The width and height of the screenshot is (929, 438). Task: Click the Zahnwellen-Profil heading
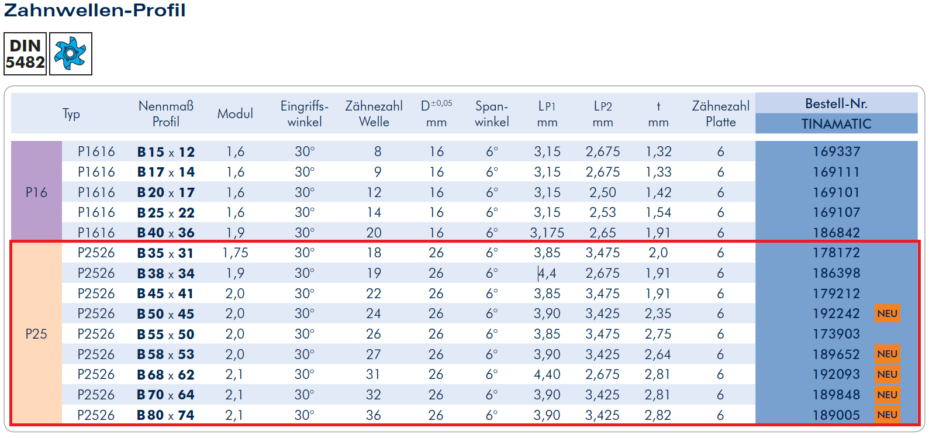point(95,10)
